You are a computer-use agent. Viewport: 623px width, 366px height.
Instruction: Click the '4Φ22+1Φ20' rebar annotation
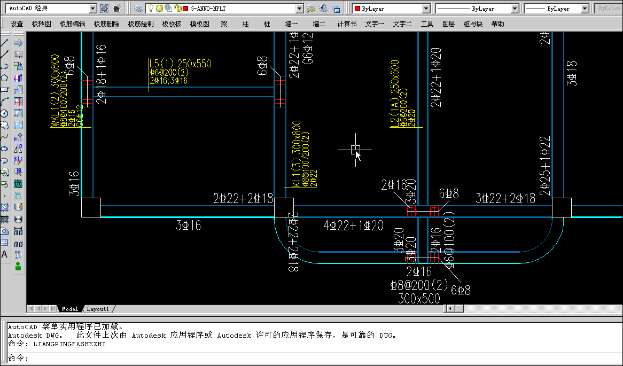point(353,225)
